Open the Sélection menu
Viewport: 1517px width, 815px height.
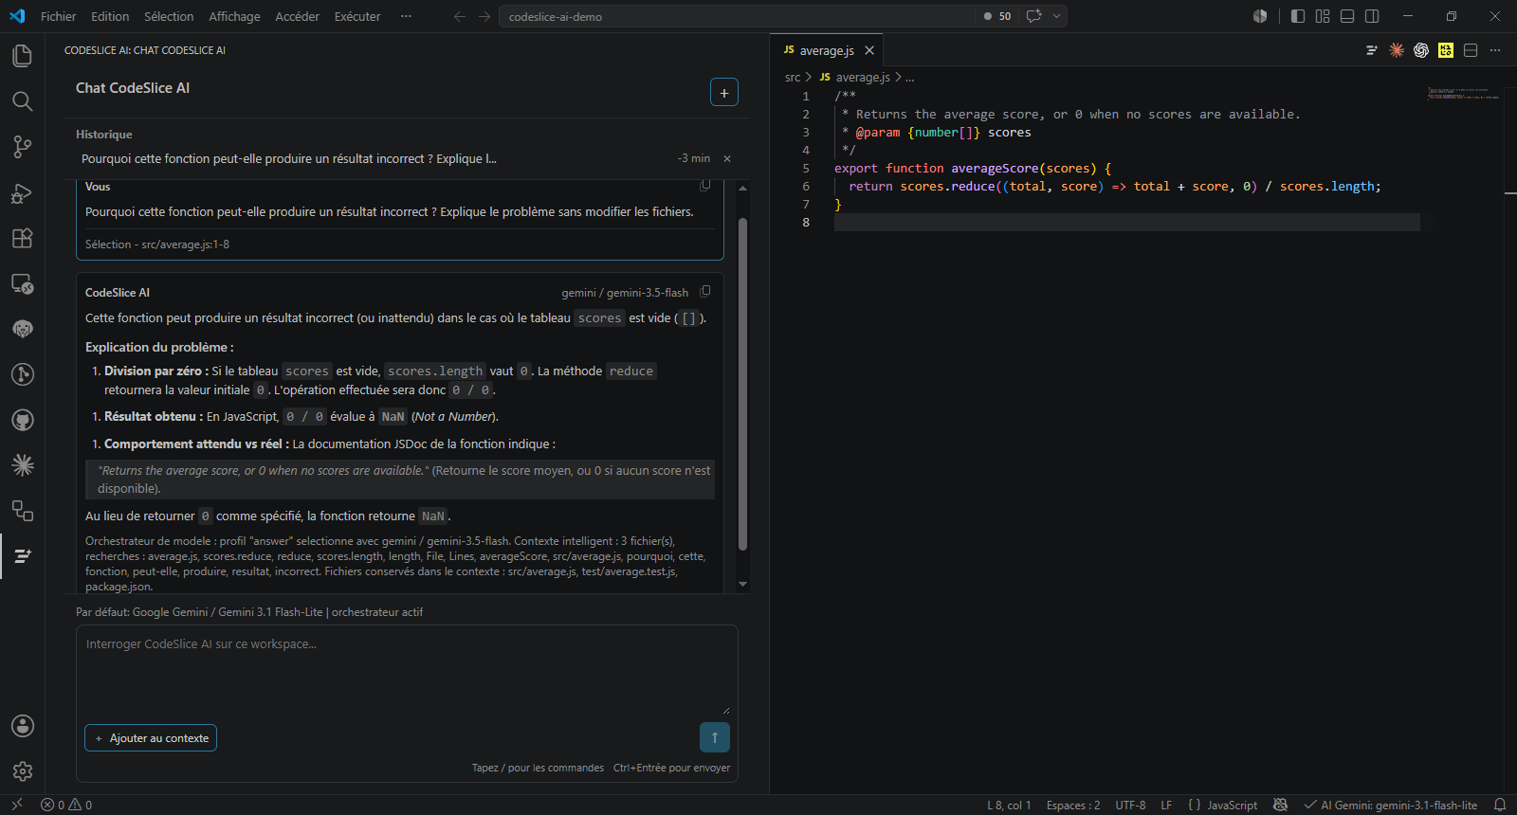click(169, 16)
